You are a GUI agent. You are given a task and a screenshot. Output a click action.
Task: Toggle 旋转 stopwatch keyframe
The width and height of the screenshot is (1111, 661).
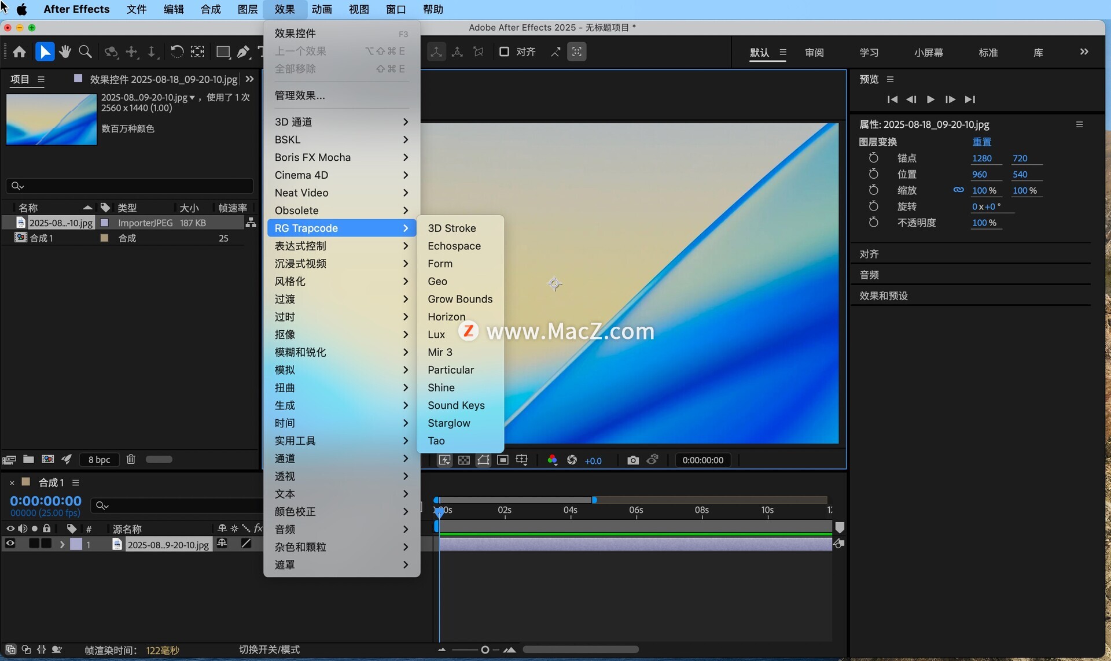pos(874,206)
